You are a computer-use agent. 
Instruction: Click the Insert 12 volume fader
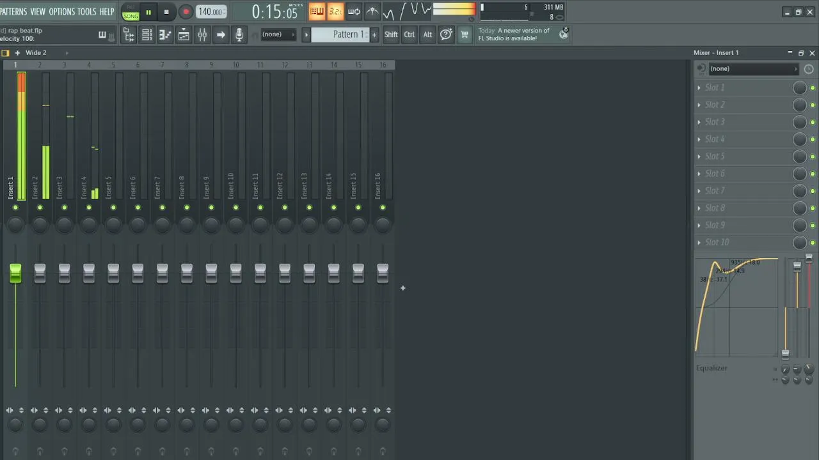(285, 273)
